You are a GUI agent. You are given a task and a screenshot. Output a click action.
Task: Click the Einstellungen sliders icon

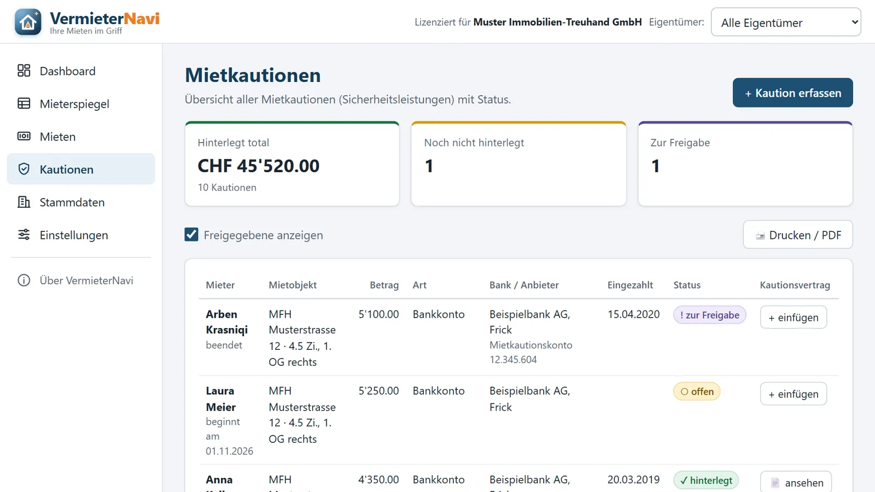click(24, 235)
